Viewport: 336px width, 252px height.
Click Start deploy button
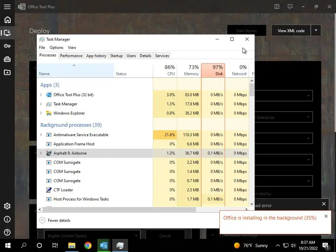247,31
